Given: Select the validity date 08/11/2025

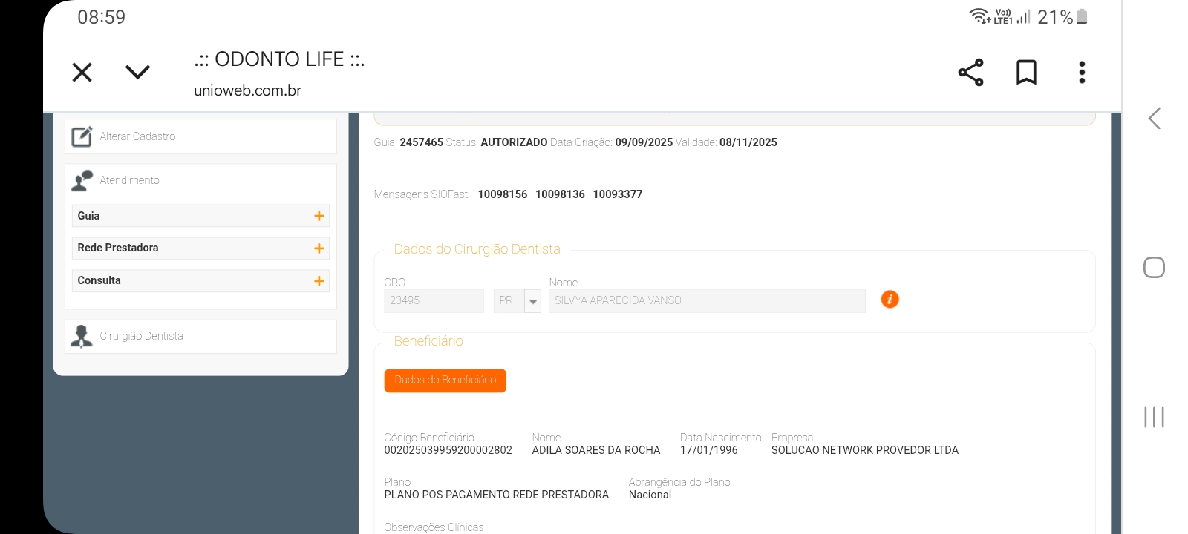Looking at the screenshot, I should coord(748,142).
